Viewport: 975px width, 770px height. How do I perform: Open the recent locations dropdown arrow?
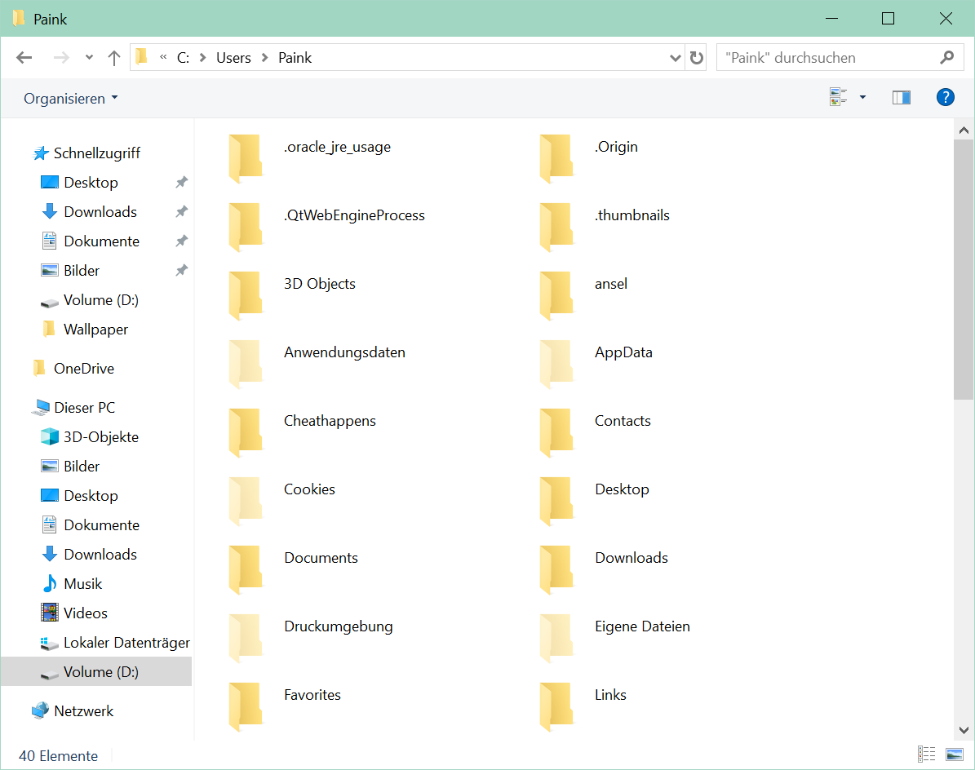click(x=89, y=58)
